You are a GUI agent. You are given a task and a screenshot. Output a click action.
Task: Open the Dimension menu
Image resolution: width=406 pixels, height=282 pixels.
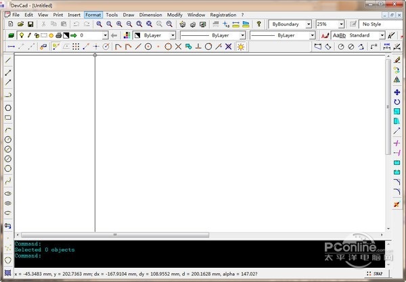tap(150, 14)
